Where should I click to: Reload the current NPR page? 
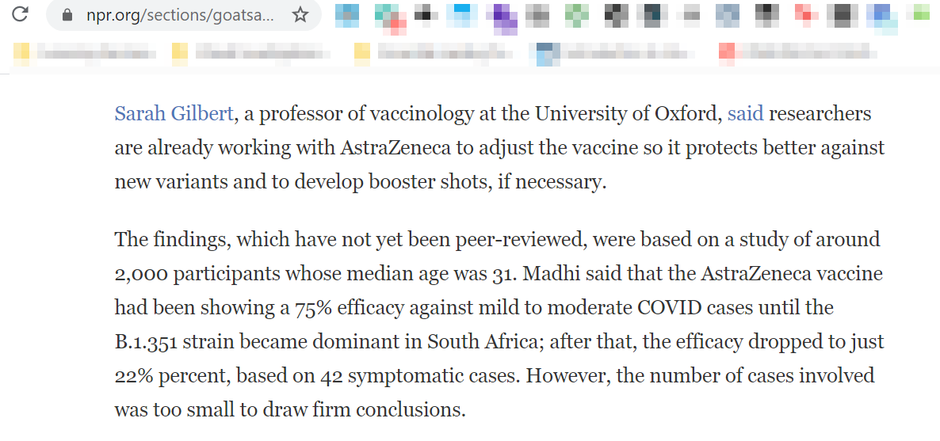click(x=20, y=14)
